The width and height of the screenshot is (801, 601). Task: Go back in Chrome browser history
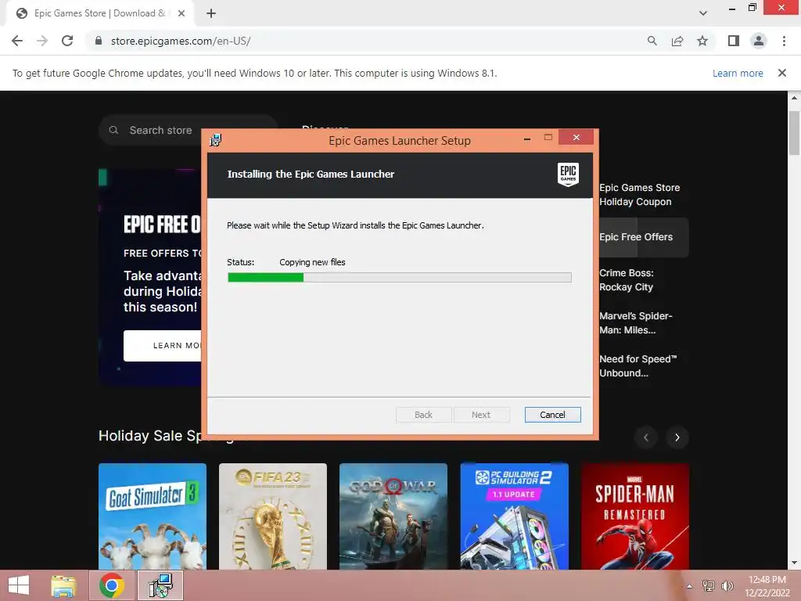point(17,41)
